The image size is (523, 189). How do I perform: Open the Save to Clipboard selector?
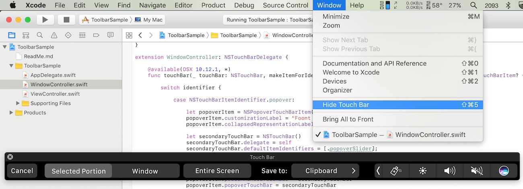325,171
